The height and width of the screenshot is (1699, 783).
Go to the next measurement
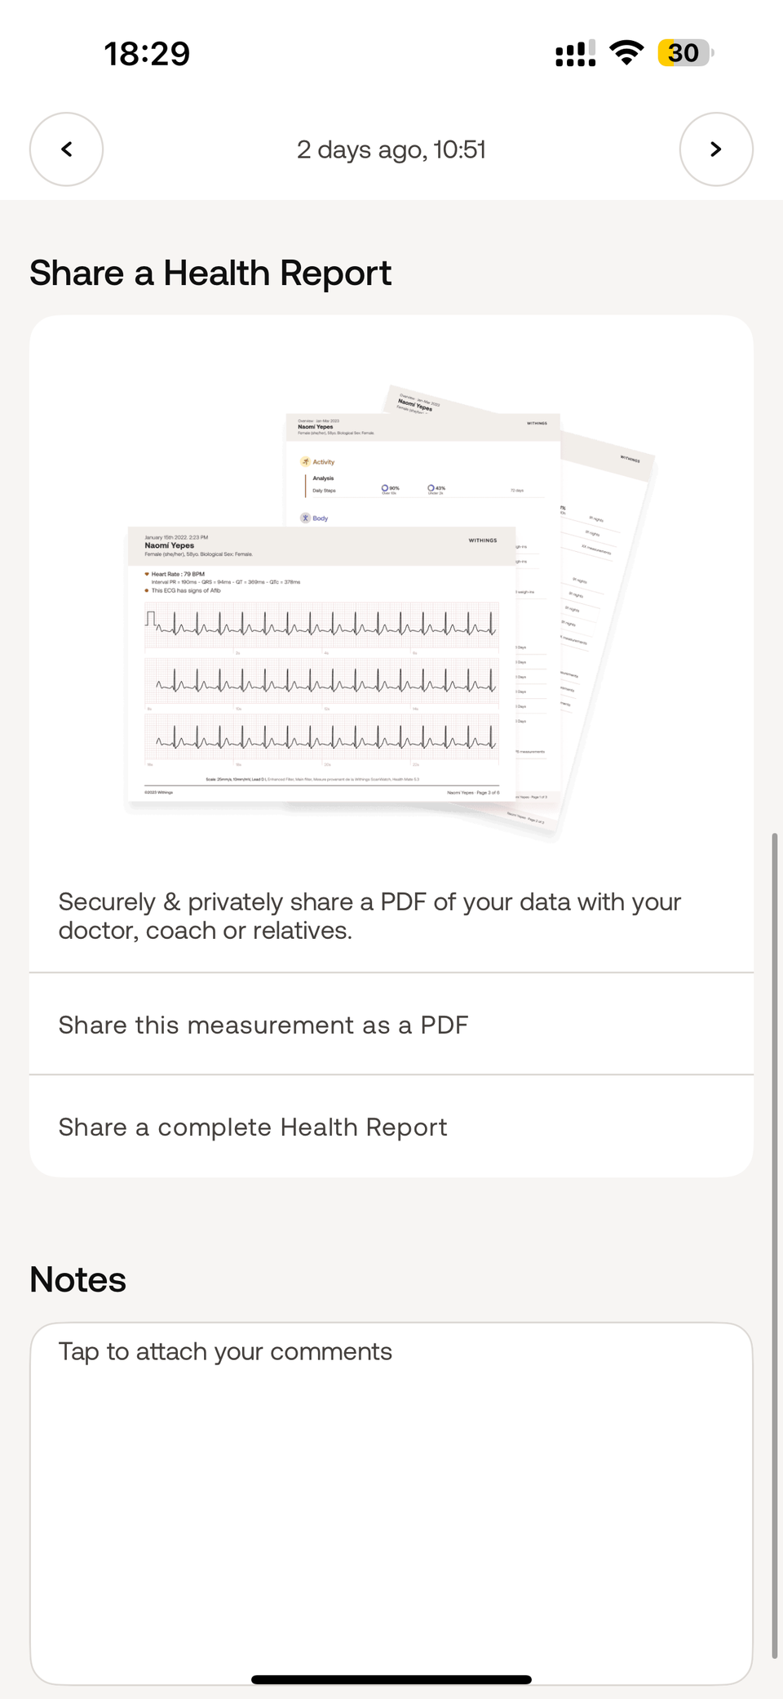point(715,149)
